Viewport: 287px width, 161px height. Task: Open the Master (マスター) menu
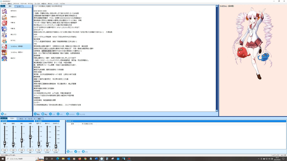pos(23,4)
